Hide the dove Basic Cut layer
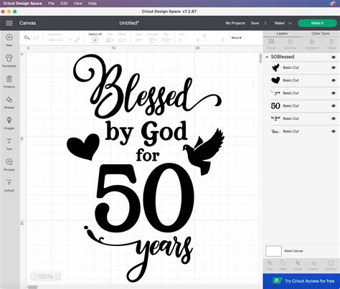 click(334, 67)
